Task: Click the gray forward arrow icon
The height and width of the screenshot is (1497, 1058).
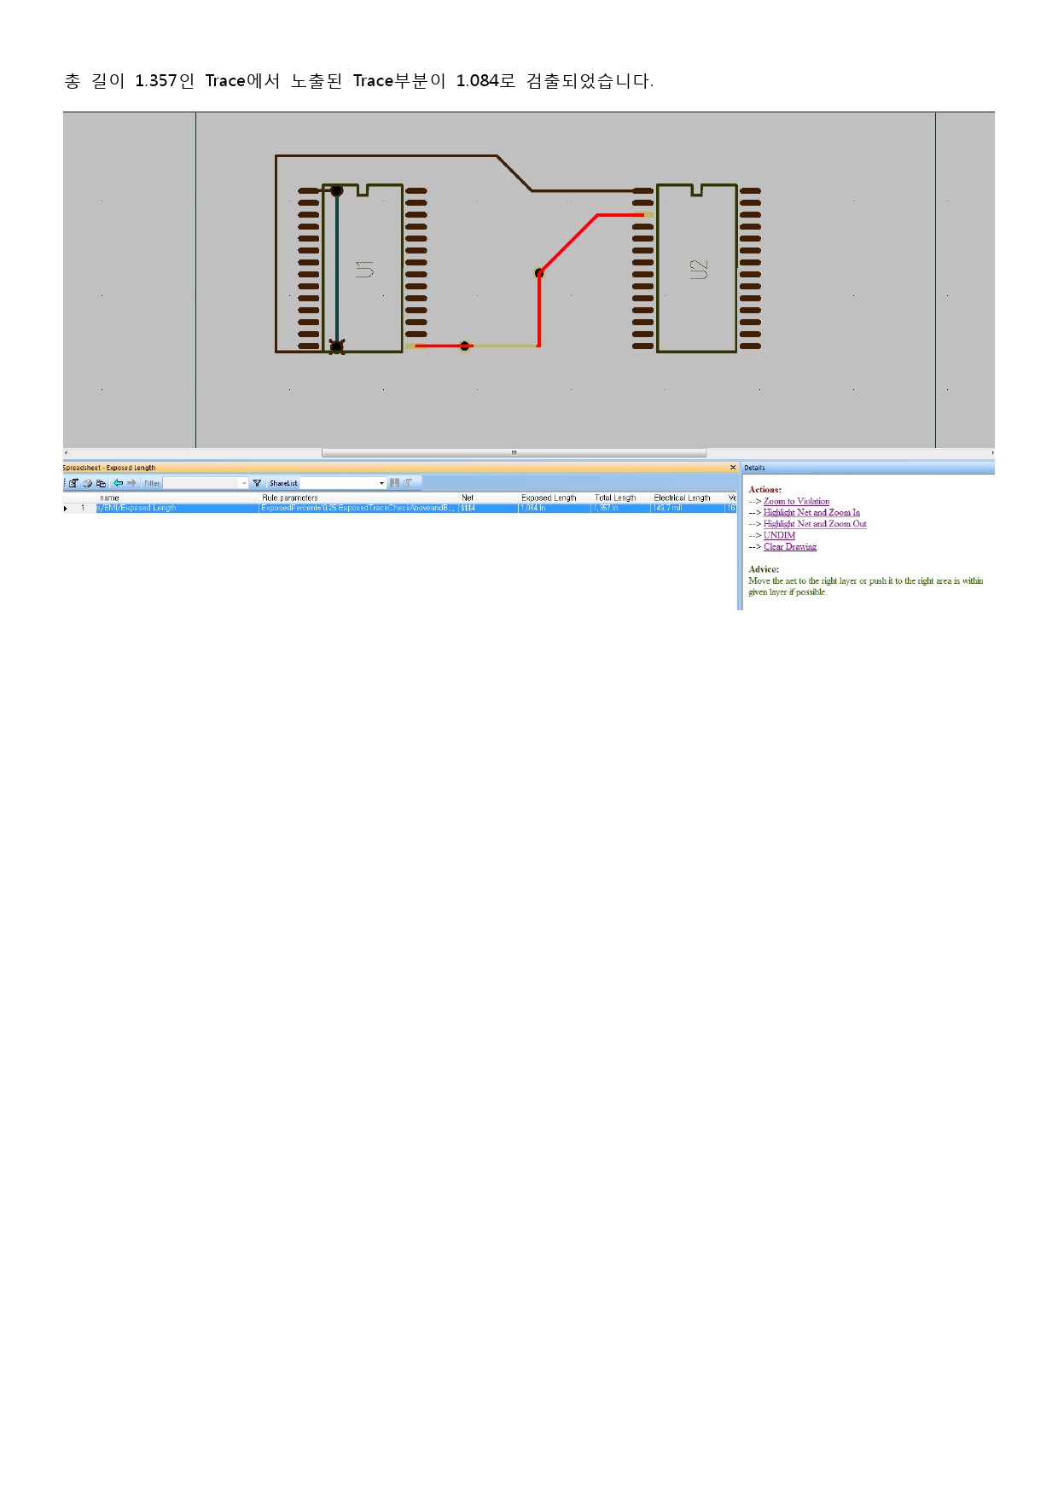Action: pos(131,483)
